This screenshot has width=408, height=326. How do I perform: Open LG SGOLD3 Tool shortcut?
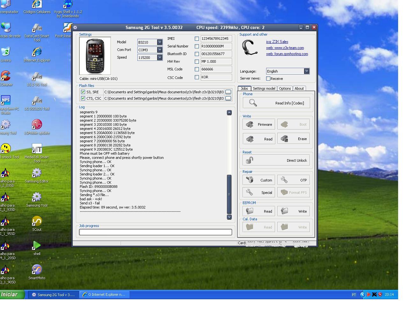coord(37,103)
